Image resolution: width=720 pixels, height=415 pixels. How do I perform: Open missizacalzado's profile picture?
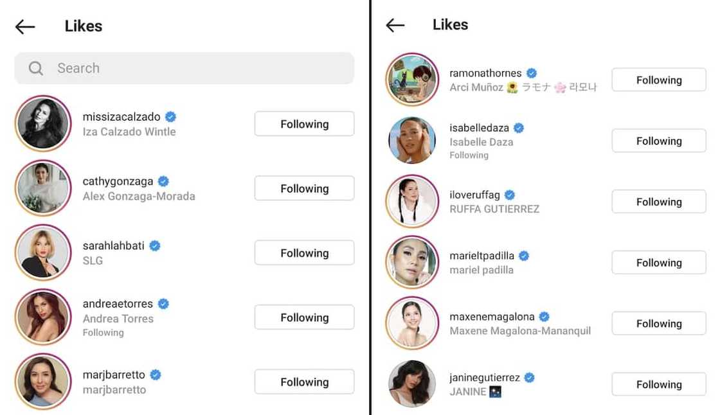pos(43,123)
